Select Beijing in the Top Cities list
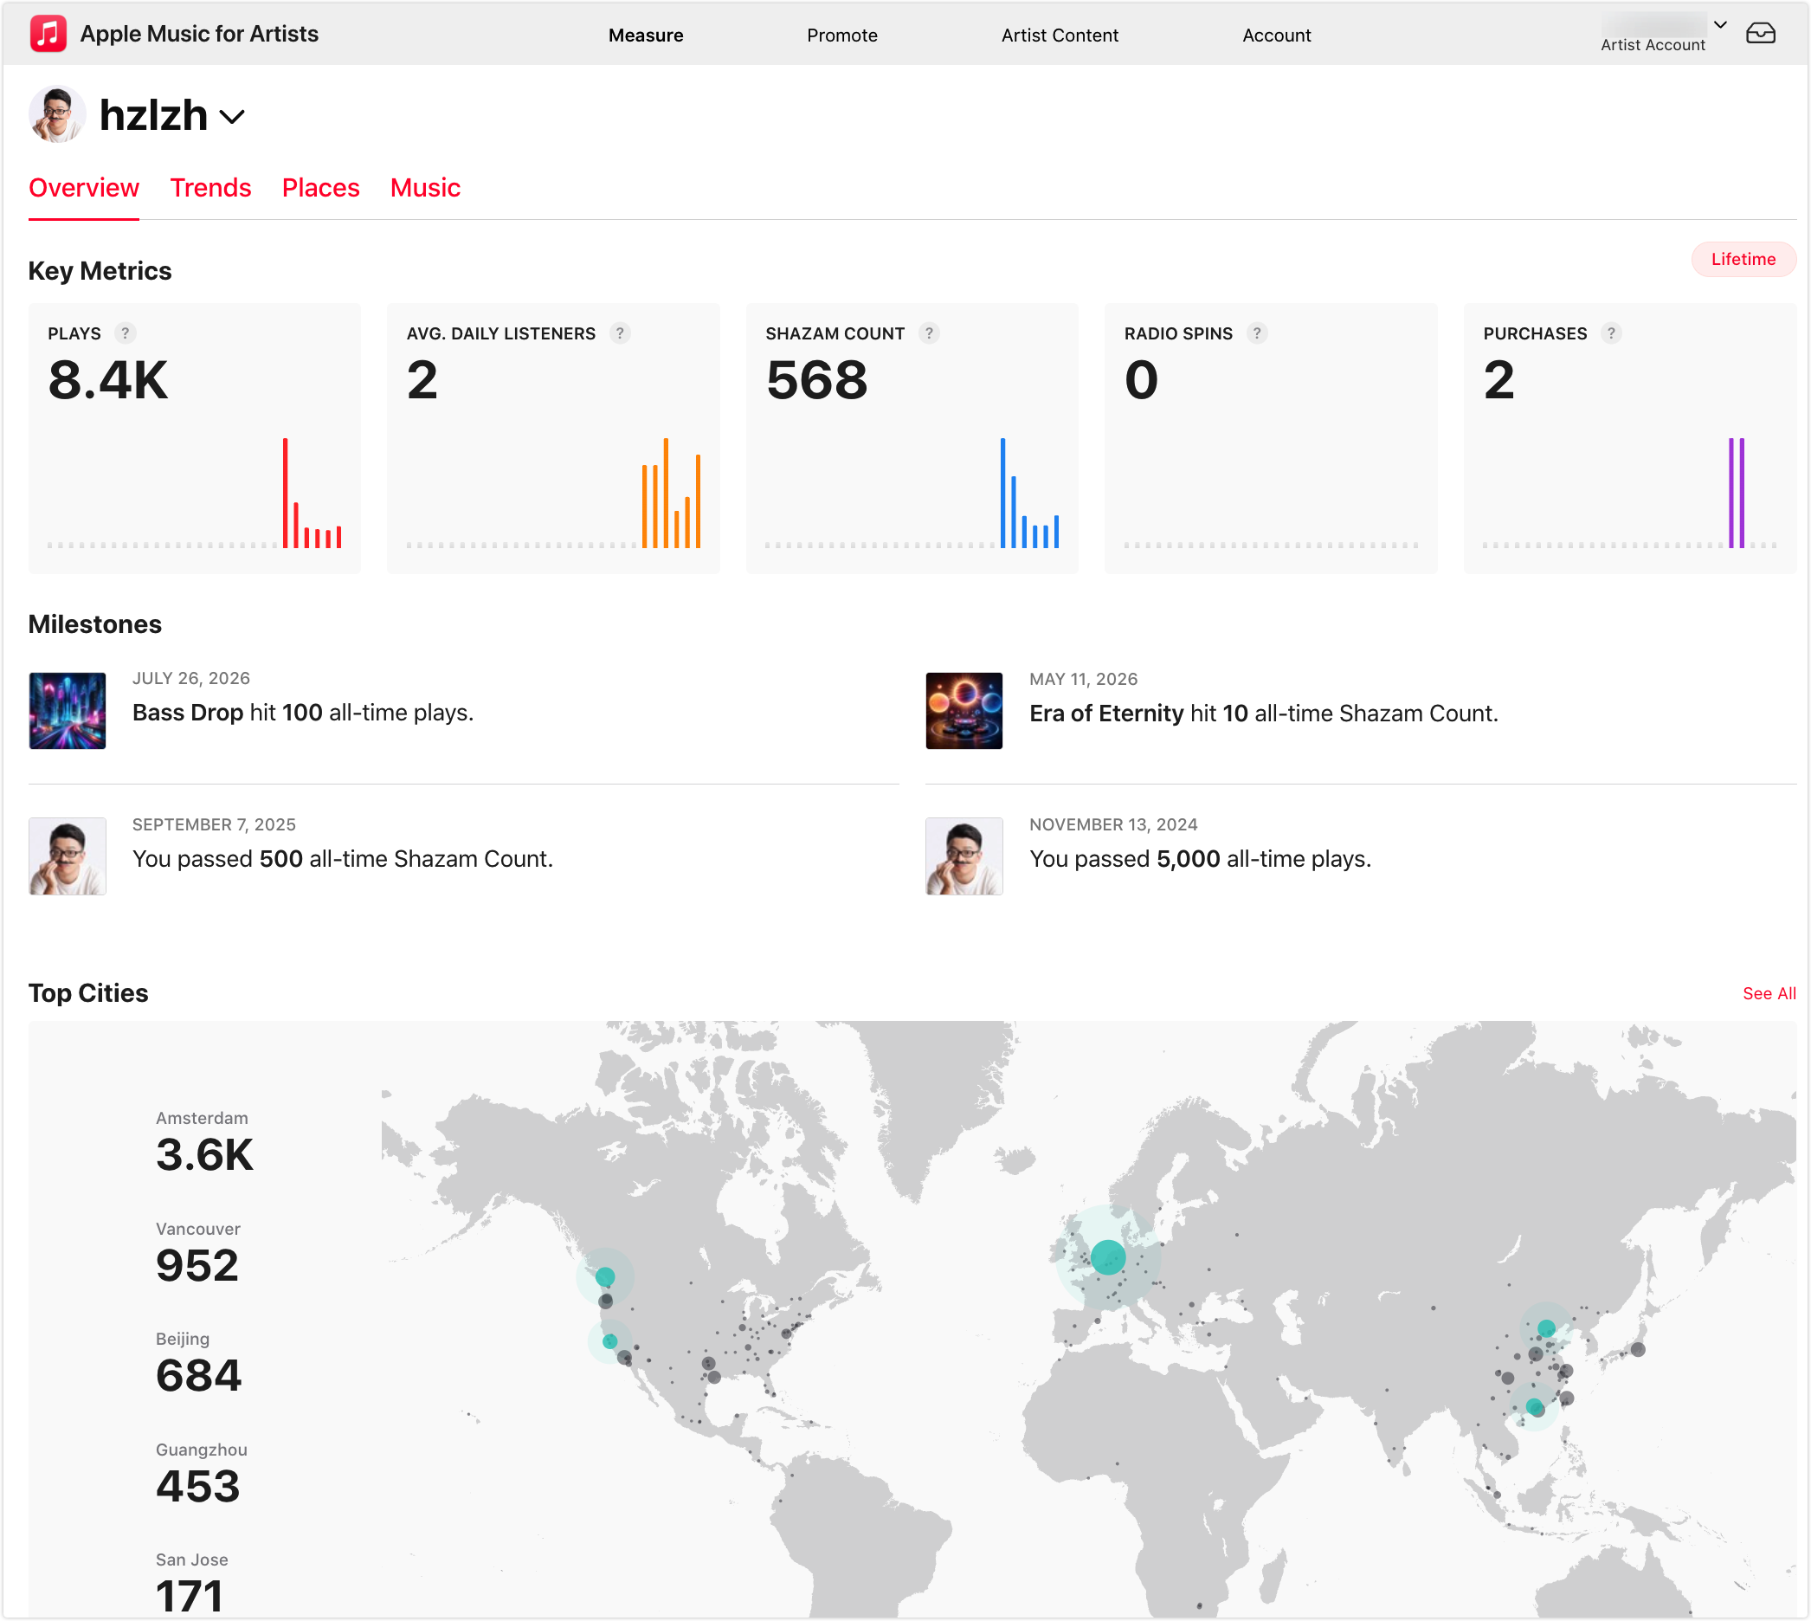Viewport: 1811px width, 1621px height. 198,1365
